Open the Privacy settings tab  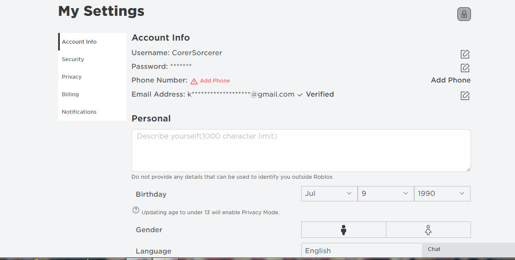72,77
